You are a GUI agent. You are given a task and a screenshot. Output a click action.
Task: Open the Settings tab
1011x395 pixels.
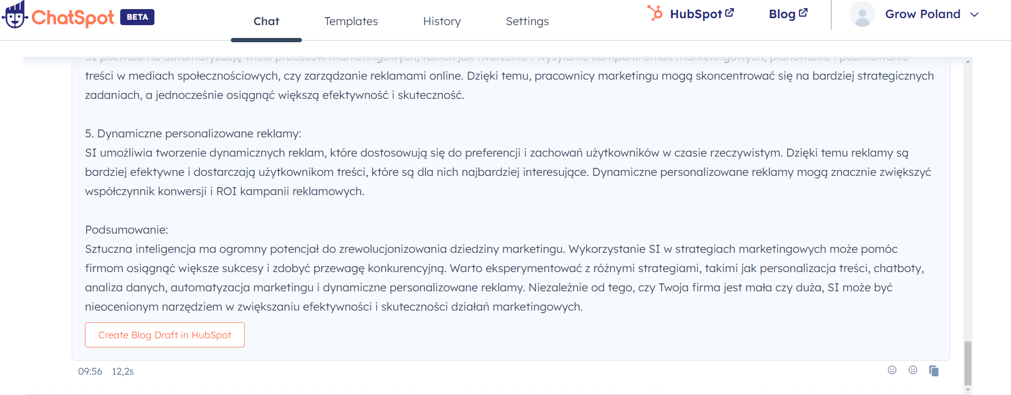[x=527, y=21]
